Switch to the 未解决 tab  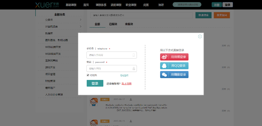point(129,24)
